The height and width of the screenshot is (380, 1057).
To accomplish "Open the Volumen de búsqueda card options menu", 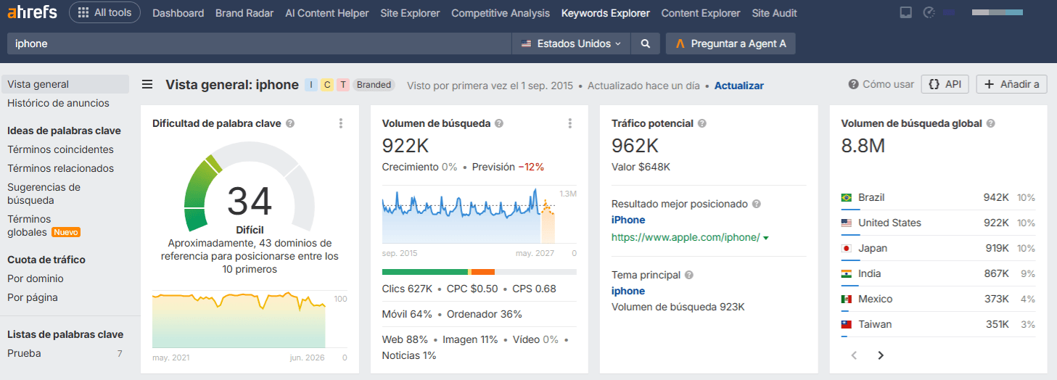I will [570, 123].
